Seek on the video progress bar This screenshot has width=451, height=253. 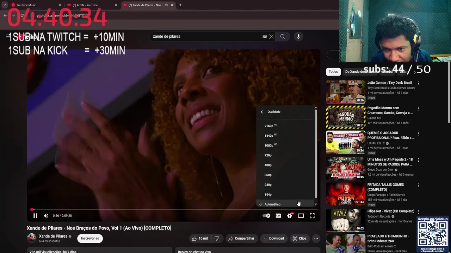173,209
